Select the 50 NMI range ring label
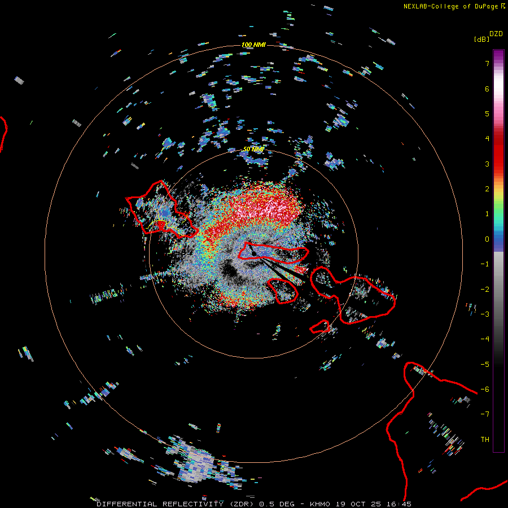508x508 pixels. pyautogui.click(x=253, y=150)
